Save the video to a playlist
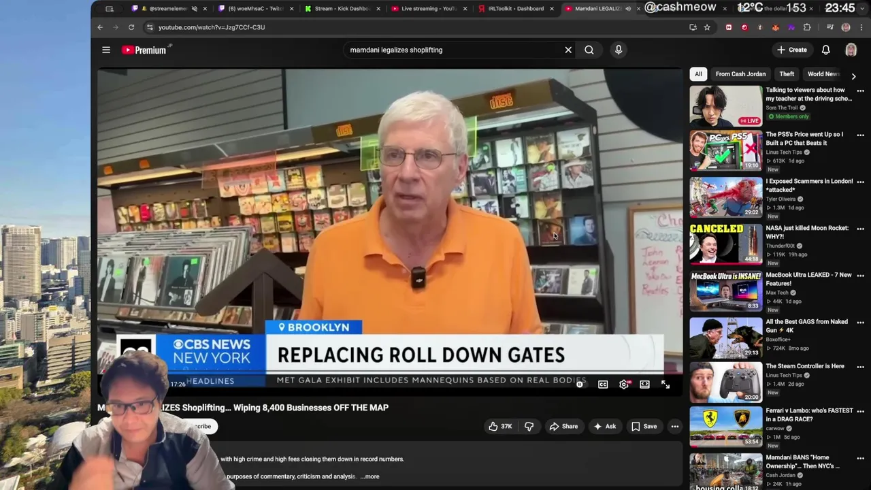 pos(644,427)
